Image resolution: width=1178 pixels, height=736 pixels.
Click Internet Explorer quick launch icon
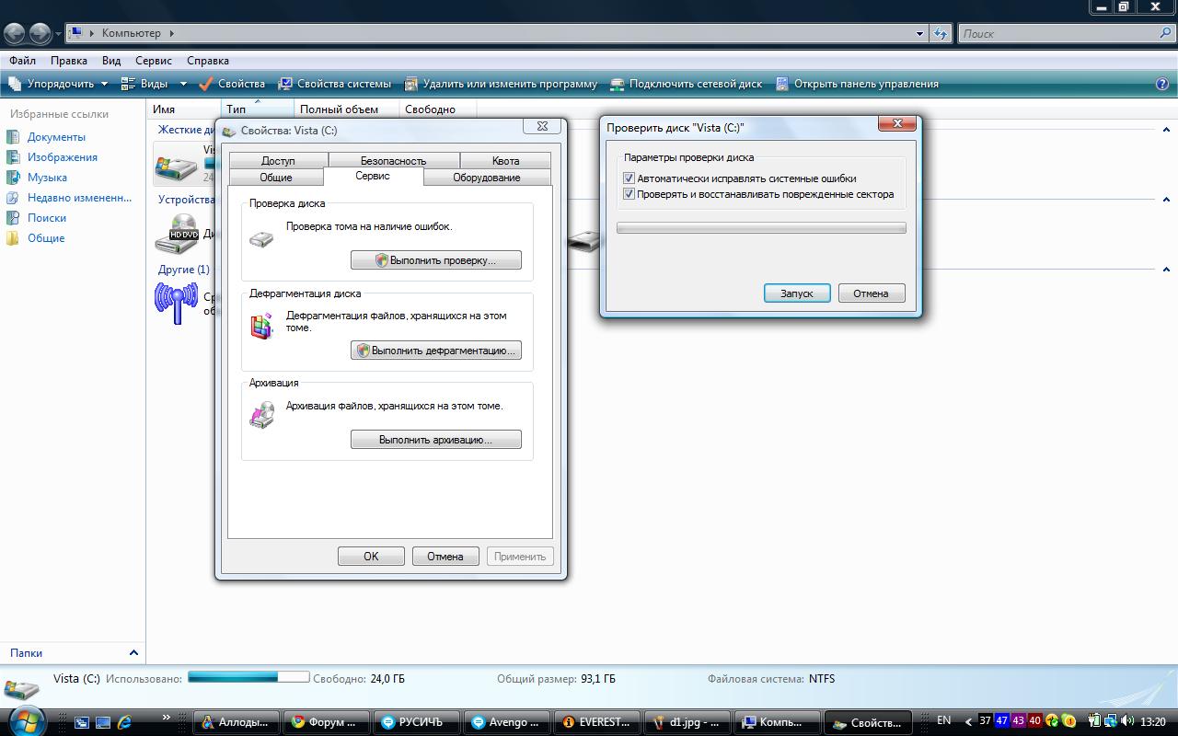point(125,722)
